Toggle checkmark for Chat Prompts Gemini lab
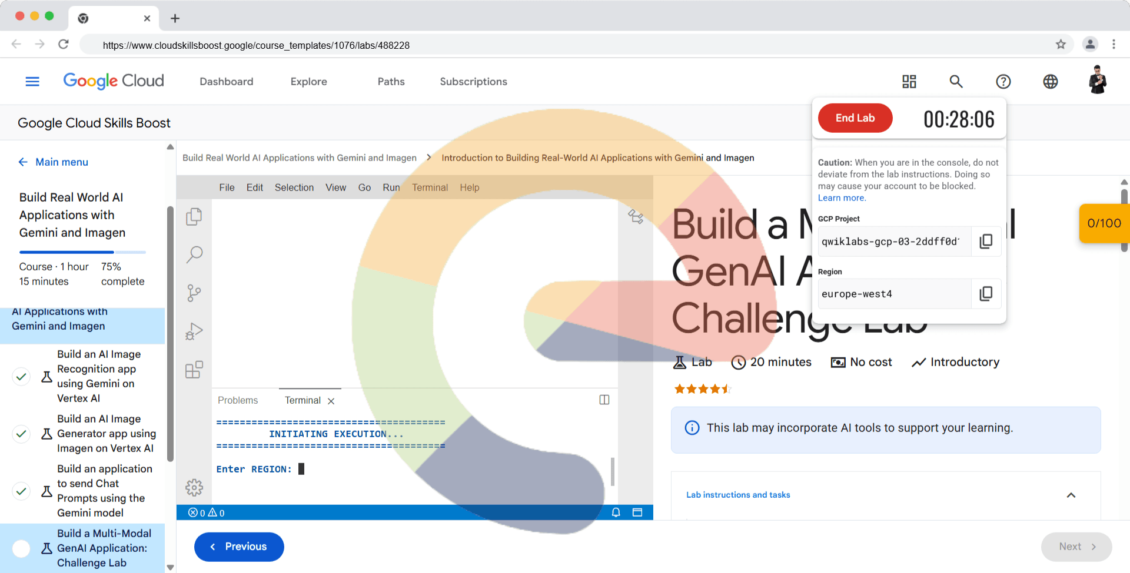The width and height of the screenshot is (1130, 573). [21, 491]
